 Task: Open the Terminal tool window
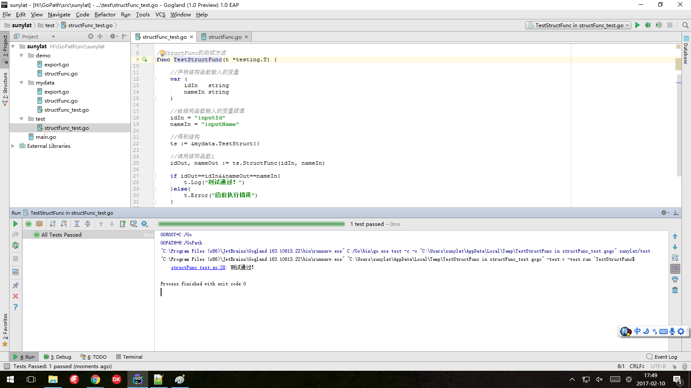coord(129,357)
